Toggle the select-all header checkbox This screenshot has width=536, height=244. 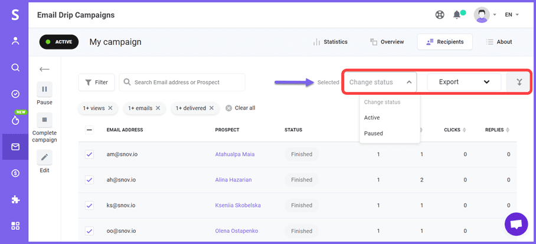coord(89,130)
